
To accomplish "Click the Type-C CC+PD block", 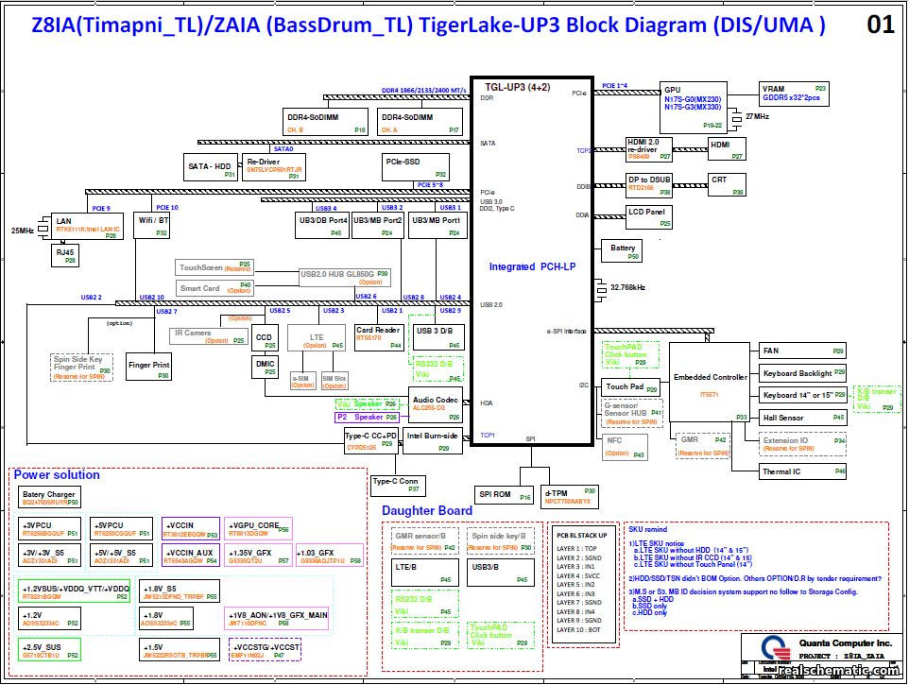I will [371, 440].
